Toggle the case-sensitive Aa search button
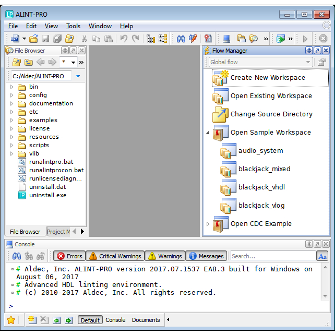335x335 pixels. pyautogui.click(x=322, y=256)
